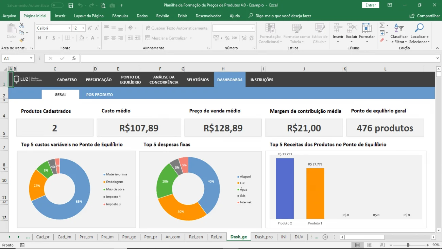Click the percent style icon
Viewport: 442px width, 249px height.
[227, 38]
